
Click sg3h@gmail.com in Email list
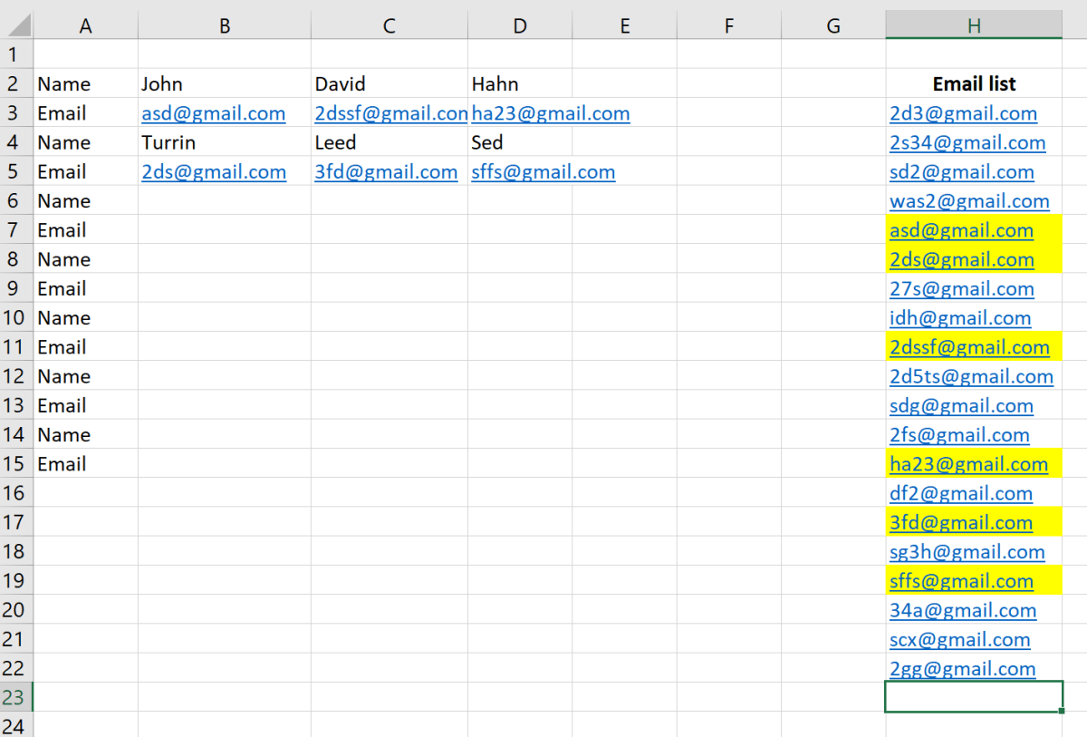(x=967, y=551)
